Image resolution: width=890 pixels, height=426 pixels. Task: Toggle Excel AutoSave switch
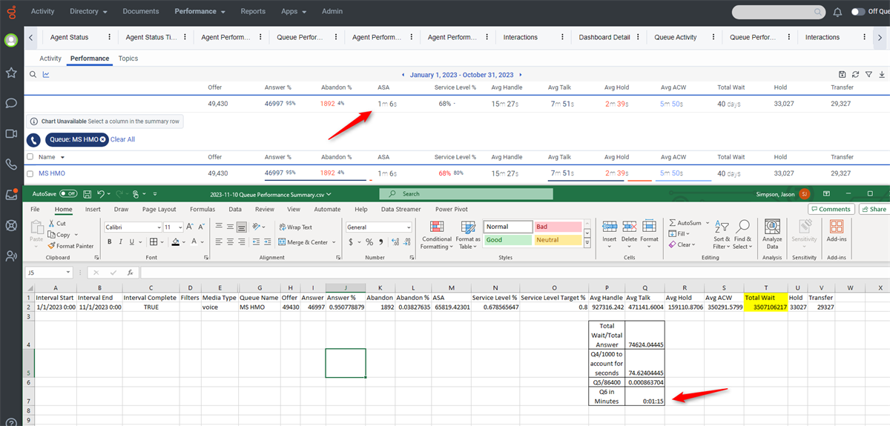pos(68,193)
